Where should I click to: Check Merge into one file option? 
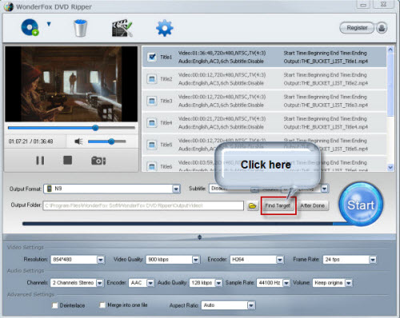point(102,305)
